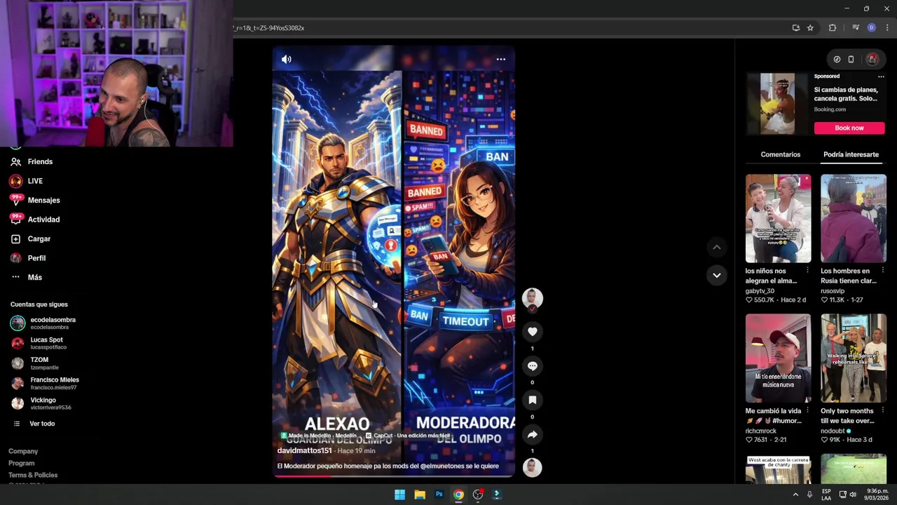Open the get-app phone icon
Image resolution: width=897 pixels, height=505 pixels.
pyautogui.click(x=851, y=60)
